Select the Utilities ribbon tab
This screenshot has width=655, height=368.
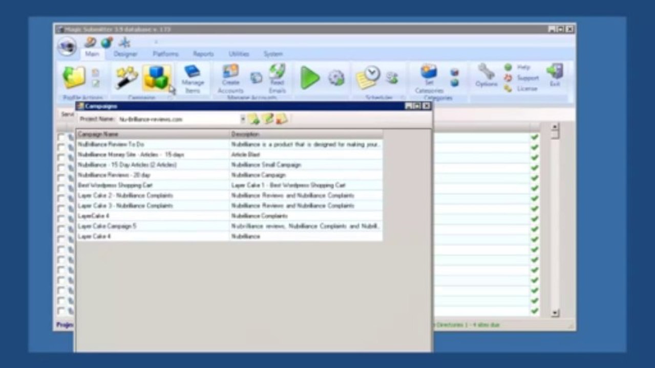point(239,54)
